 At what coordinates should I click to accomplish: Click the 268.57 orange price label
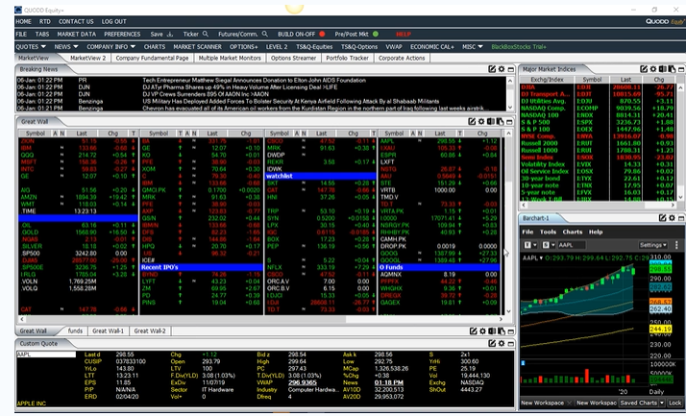(x=661, y=303)
